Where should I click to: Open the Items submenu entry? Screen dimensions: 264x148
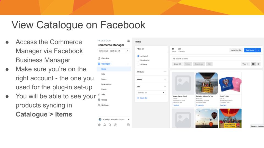(114, 69)
